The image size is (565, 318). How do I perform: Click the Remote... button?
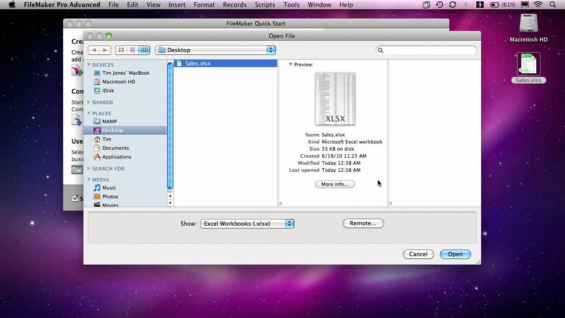[363, 223]
